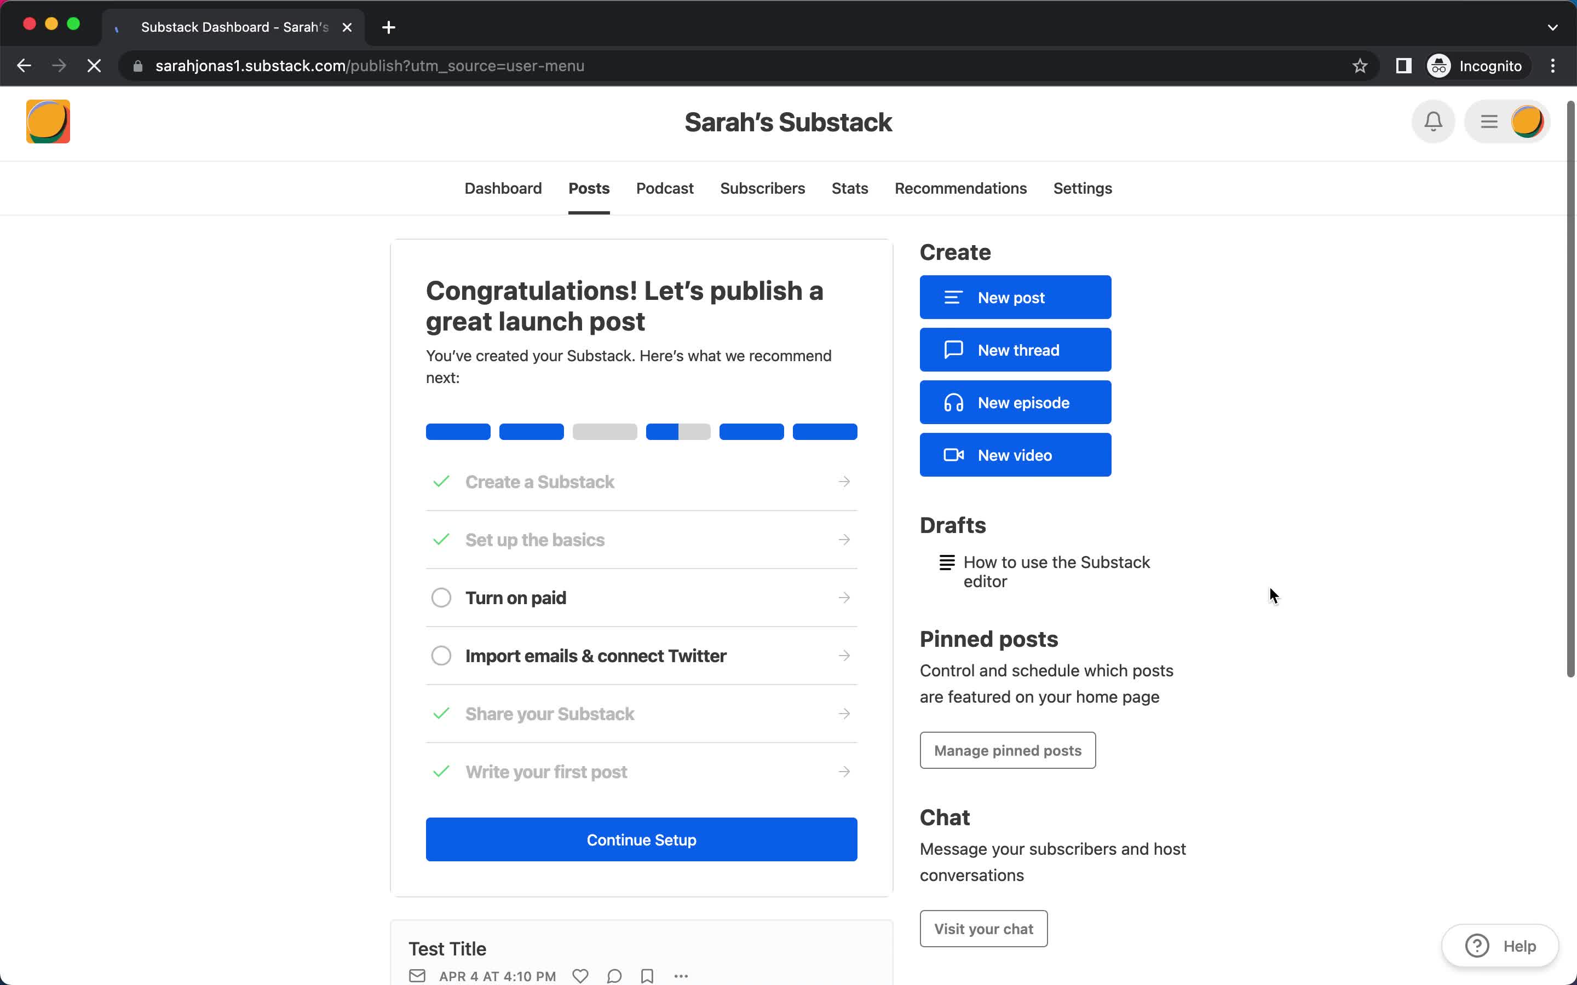Open the Substack editor draft
The width and height of the screenshot is (1577, 985).
click(x=1056, y=571)
